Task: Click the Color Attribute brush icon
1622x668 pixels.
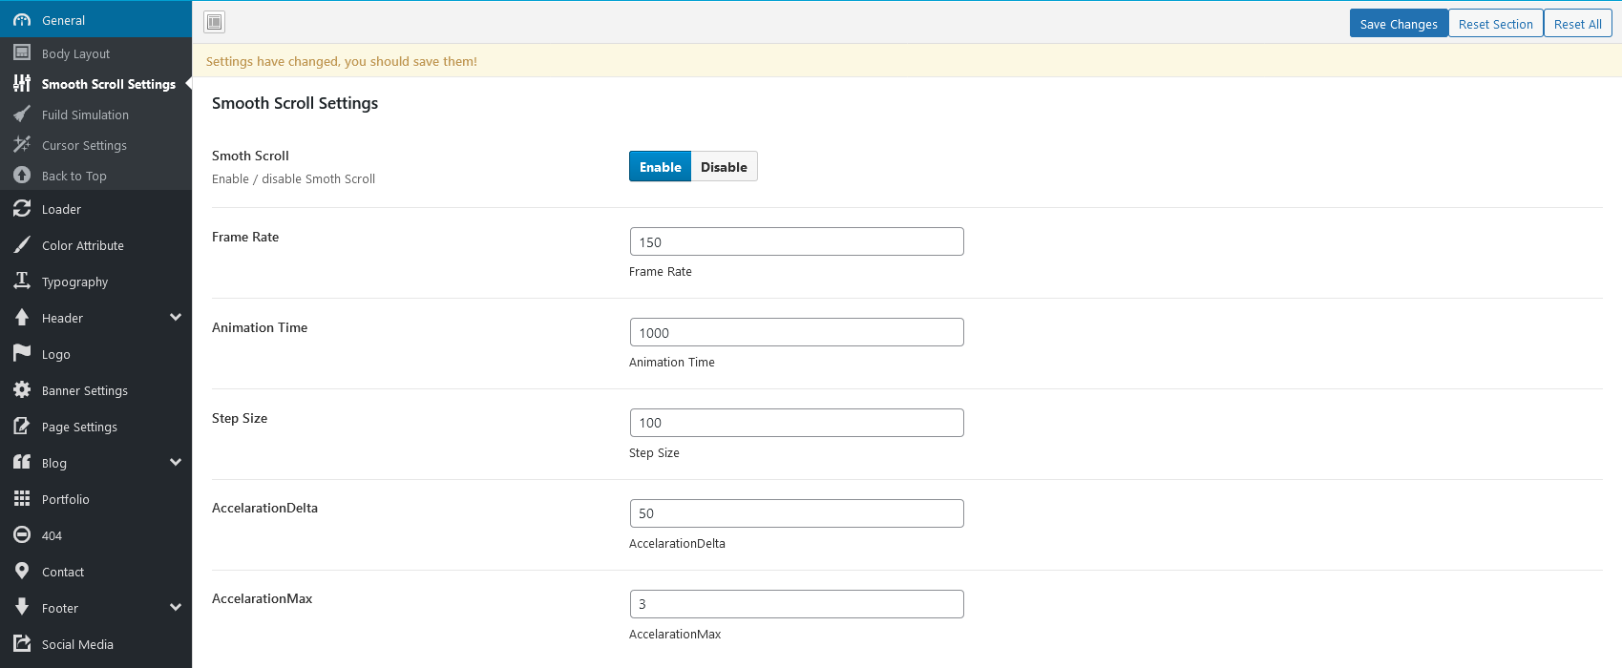Action: pos(22,244)
